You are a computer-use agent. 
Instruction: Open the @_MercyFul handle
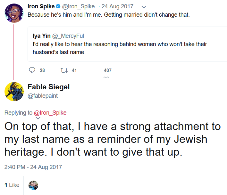pyautogui.click(x=68, y=36)
